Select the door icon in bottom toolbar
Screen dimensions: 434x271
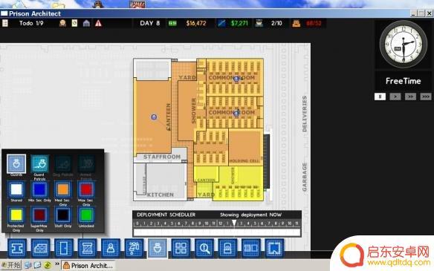pyautogui.click(x=64, y=248)
